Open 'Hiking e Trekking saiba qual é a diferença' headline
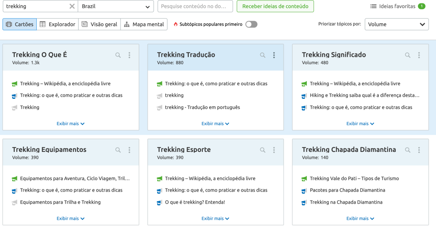Screen dimensions: 436x230 pyautogui.click(x=364, y=95)
